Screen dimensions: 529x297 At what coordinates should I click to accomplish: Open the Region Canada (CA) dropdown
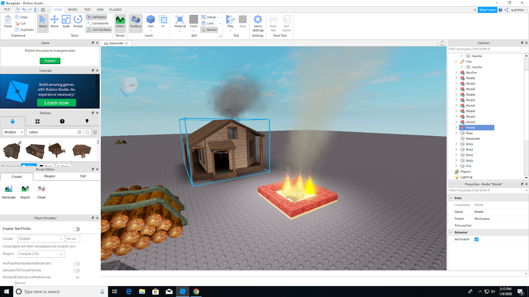point(41,254)
